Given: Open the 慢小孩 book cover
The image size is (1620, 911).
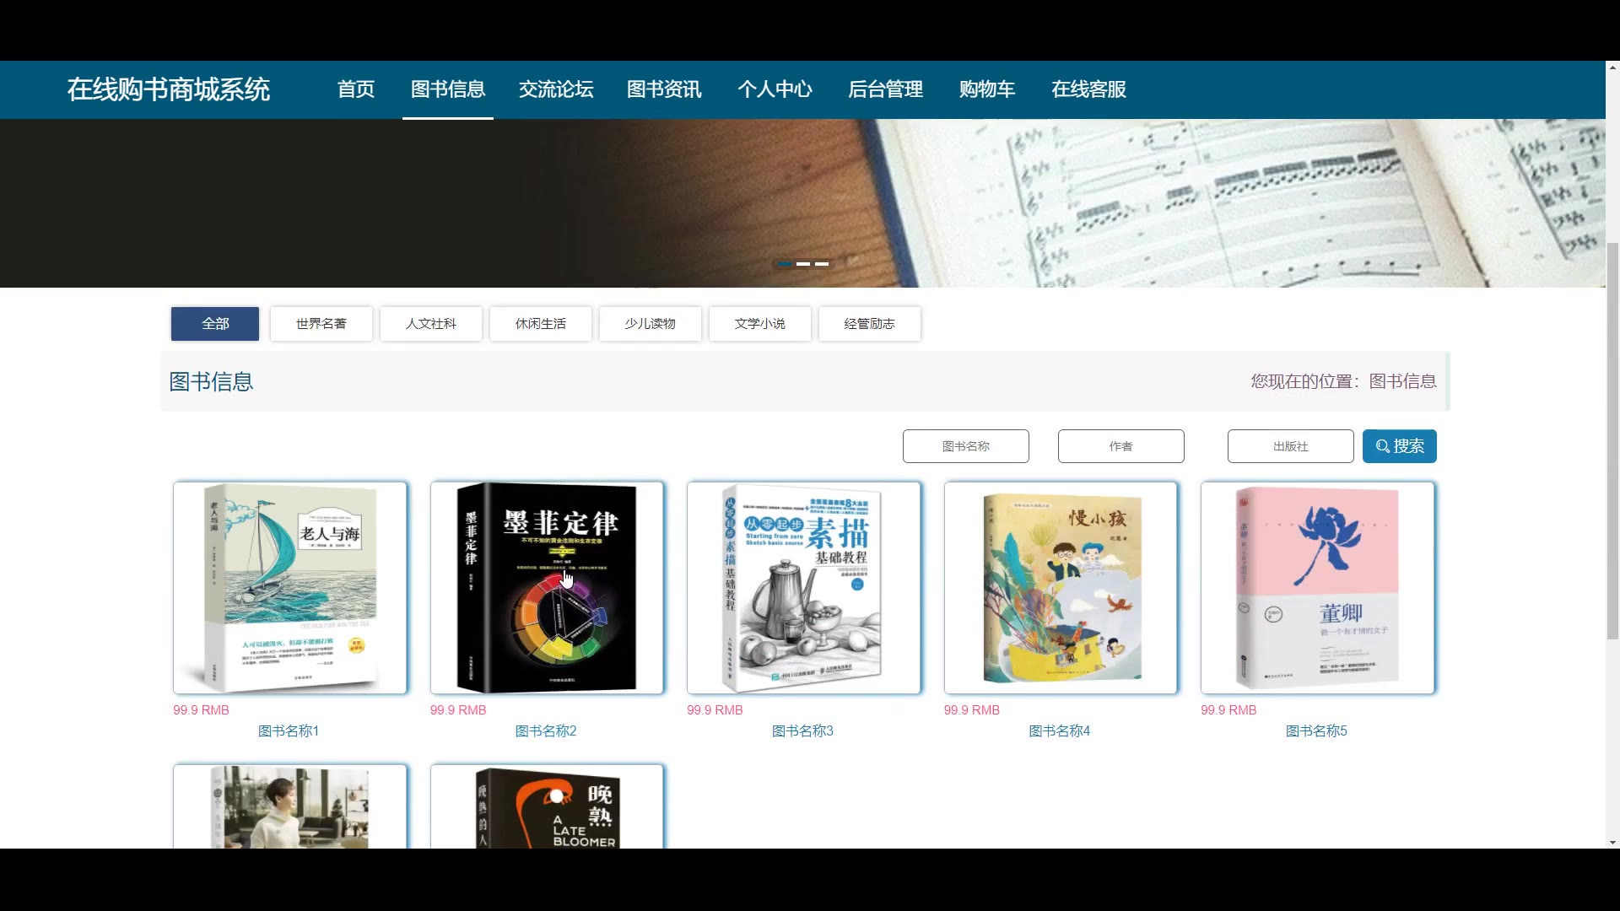Looking at the screenshot, I should point(1061,588).
